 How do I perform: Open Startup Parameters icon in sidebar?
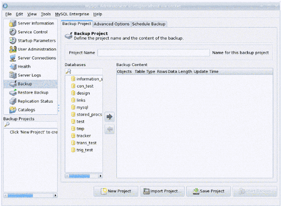[13, 41]
